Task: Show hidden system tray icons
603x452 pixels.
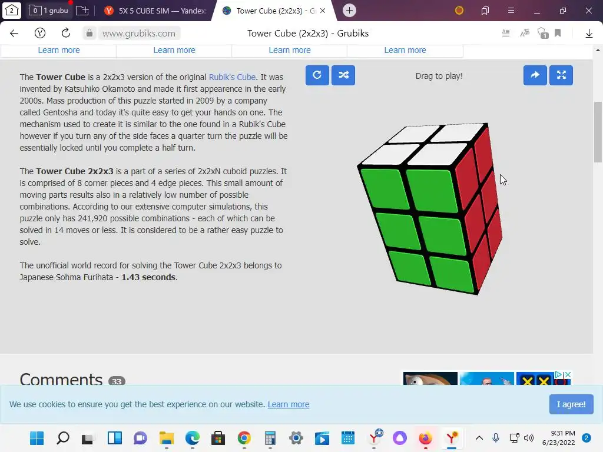Action: click(479, 438)
